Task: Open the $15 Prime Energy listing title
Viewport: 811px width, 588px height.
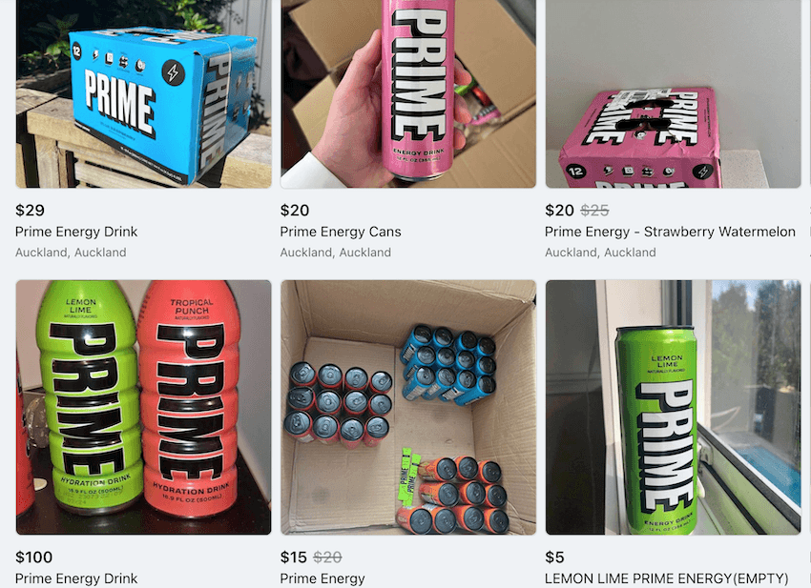Action: 322,578
